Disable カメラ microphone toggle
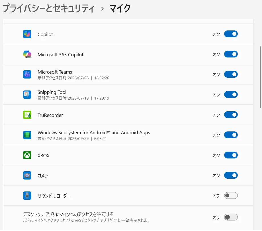The height and width of the screenshot is (231, 262). (231, 175)
